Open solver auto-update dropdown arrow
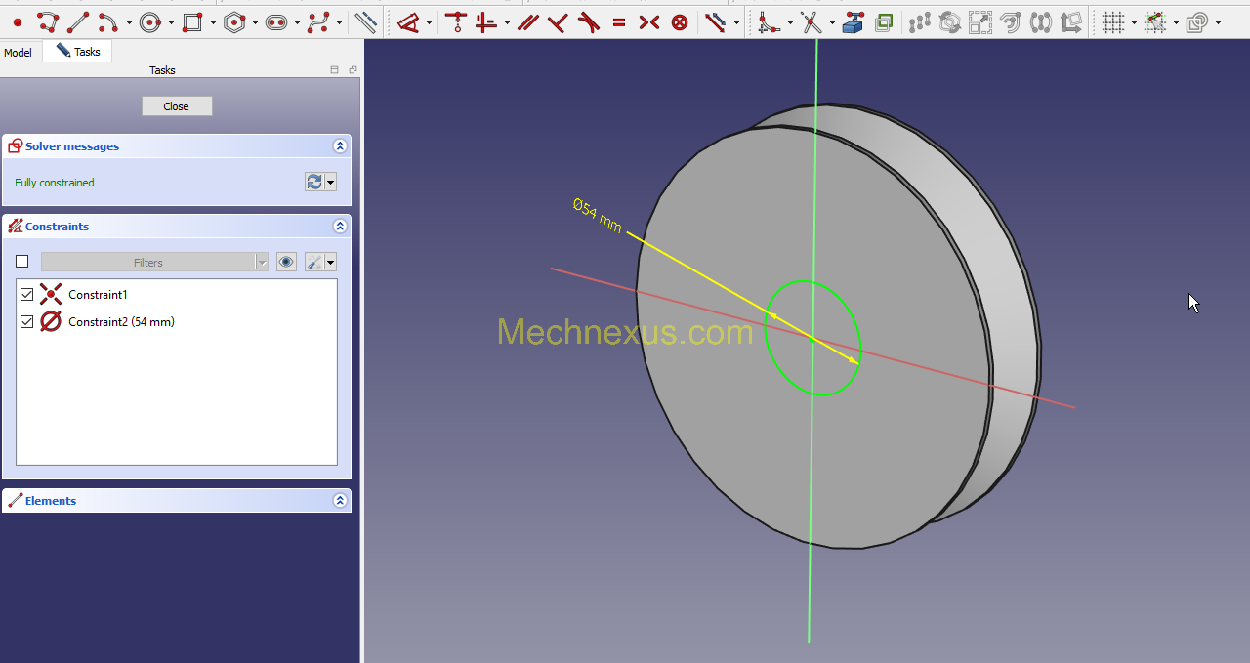This screenshot has width=1250, height=663. pyautogui.click(x=331, y=182)
